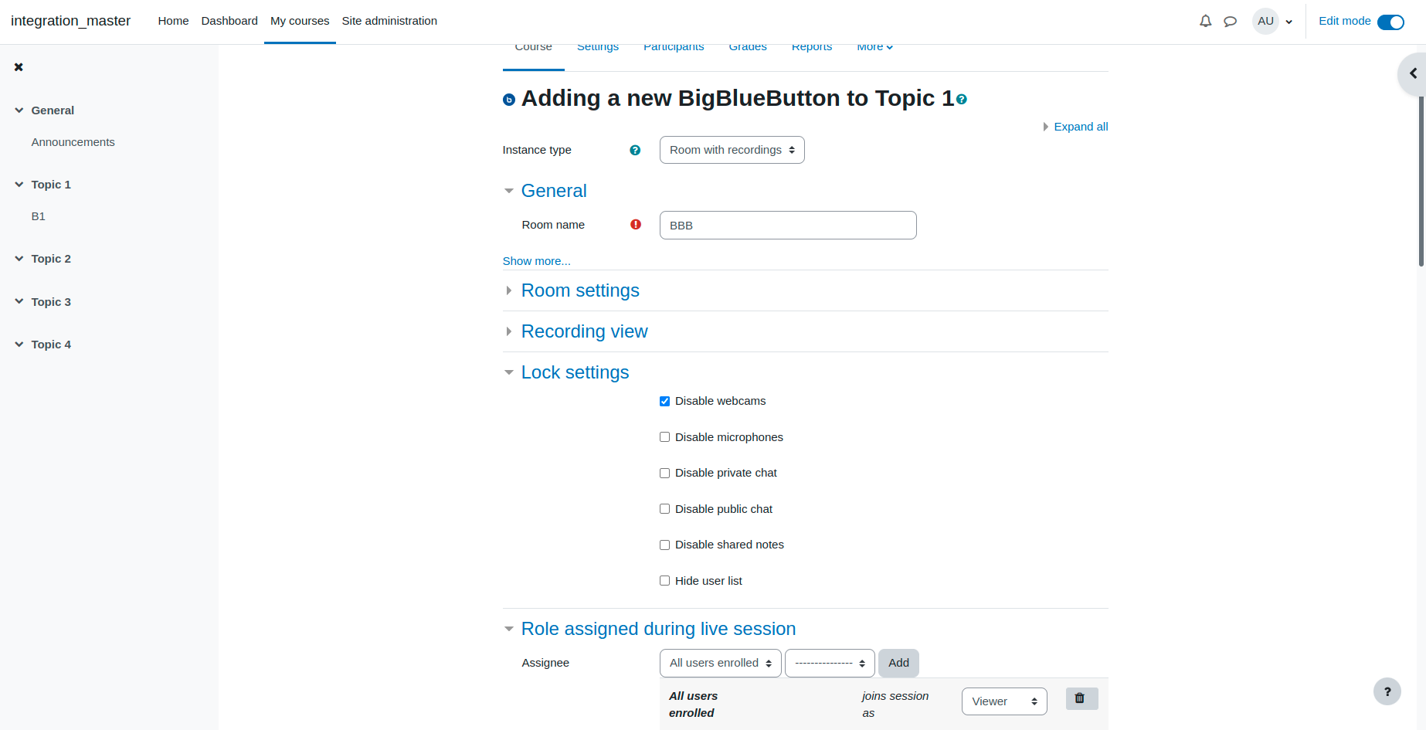This screenshot has width=1426, height=730.
Task: Close the course index drawer
Action: click(19, 67)
